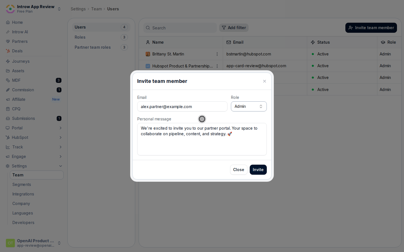Image resolution: width=404 pixels, height=252 pixels.
Task: Click the Home icon in sidebar
Action: [x=8, y=22]
